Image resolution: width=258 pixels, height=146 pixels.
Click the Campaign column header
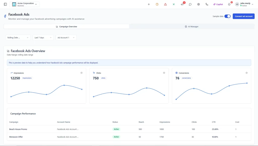tap(14, 122)
